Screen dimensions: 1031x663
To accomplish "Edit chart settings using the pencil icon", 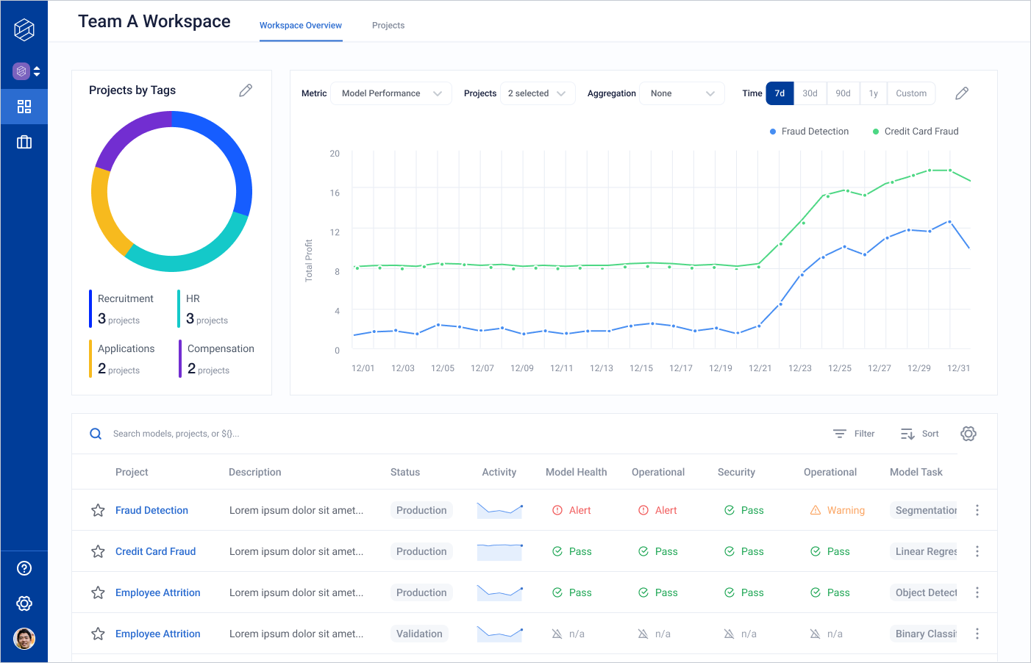I will pos(962,93).
